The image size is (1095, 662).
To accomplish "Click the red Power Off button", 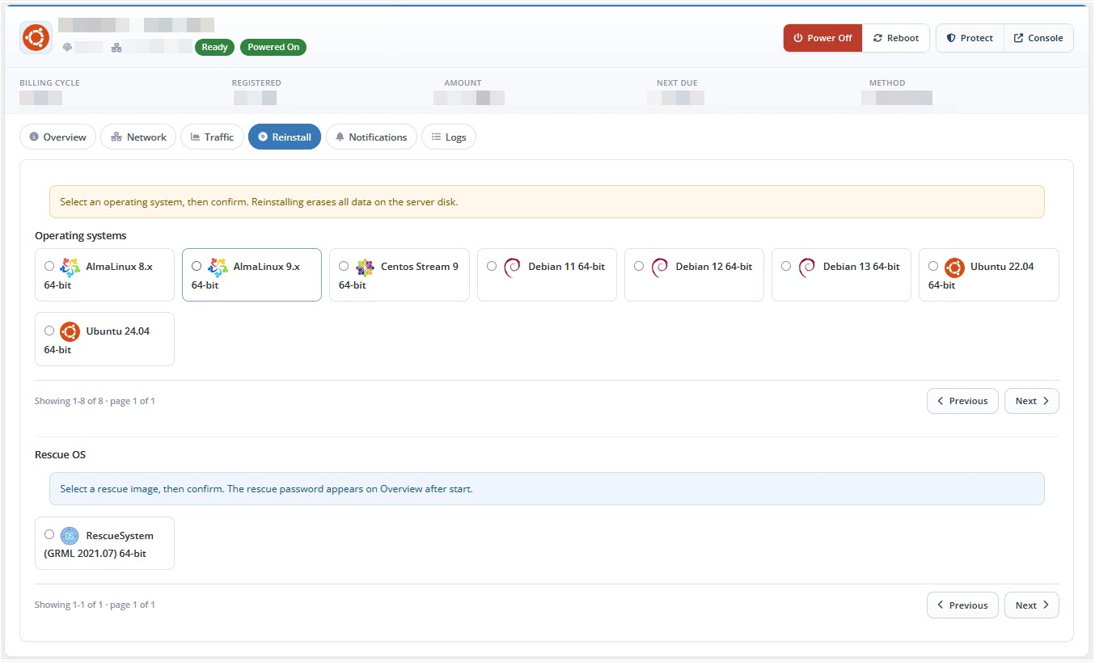I will click(822, 38).
